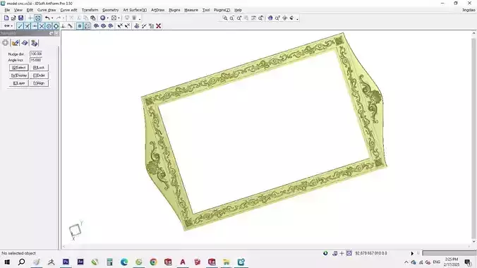This screenshot has height=268, width=477.
Task: Open the File menu
Action: coord(7,10)
